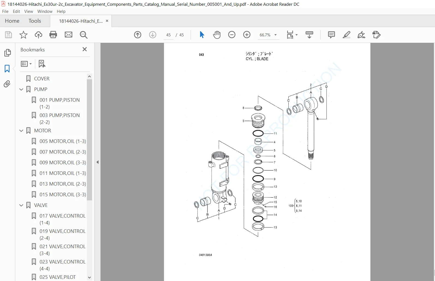The width and height of the screenshot is (435, 281).
Task: Jump to 015 MOTOR,OIL (3-3)
Action: coord(63,195)
